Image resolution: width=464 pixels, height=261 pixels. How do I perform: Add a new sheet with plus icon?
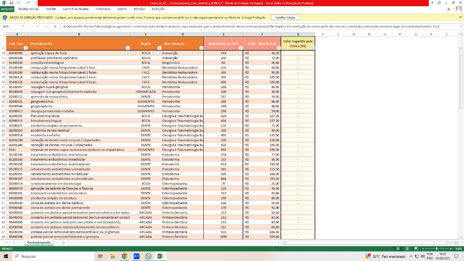(x=63, y=243)
